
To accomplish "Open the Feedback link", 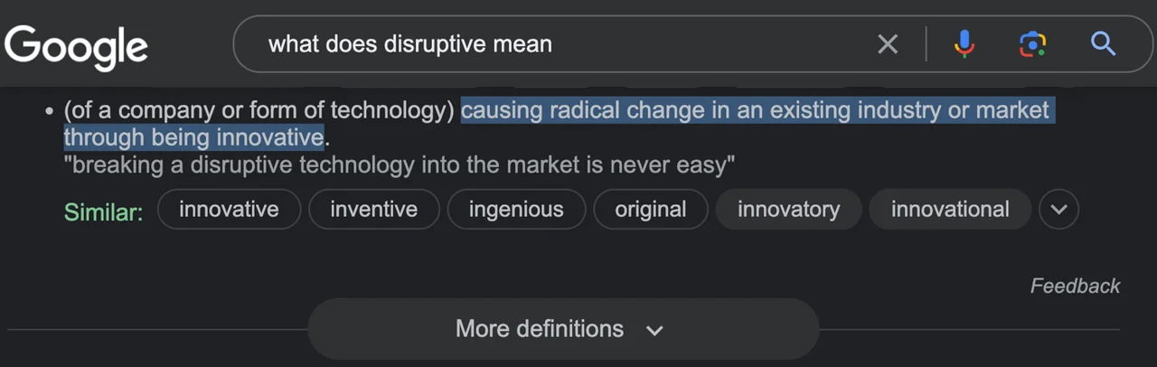I will (1075, 287).
